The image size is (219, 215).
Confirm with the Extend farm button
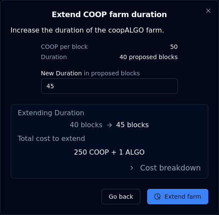pos(178,197)
